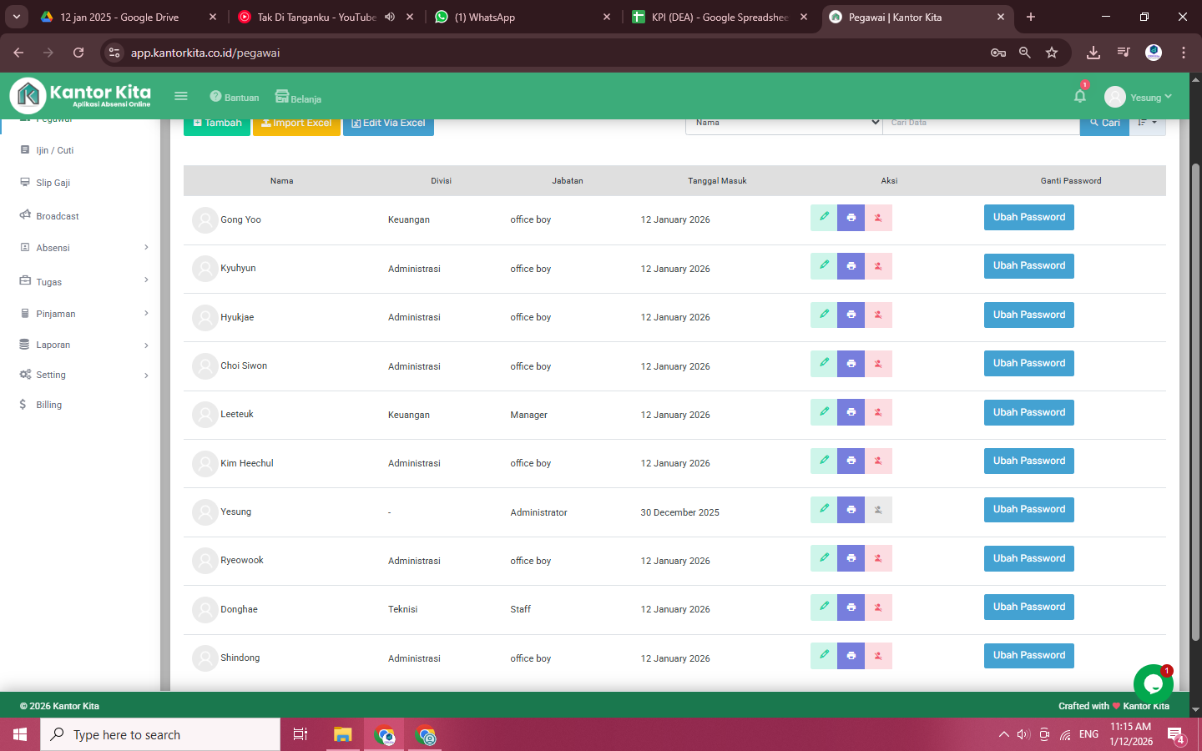Switch to the KPI (DEA) Spreadsheet tab
Image resolution: width=1202 pixels, height=751 pixels.
[718, 17]
